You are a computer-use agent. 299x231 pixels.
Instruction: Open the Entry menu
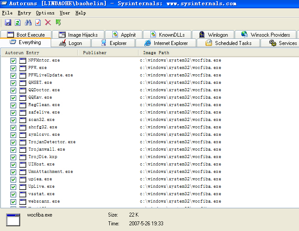click(24, 13)
